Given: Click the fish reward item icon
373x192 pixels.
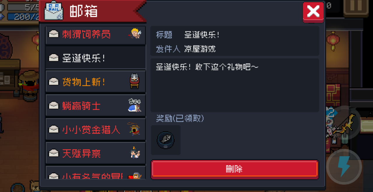Looking at the screenshot, I should point(166,140).
